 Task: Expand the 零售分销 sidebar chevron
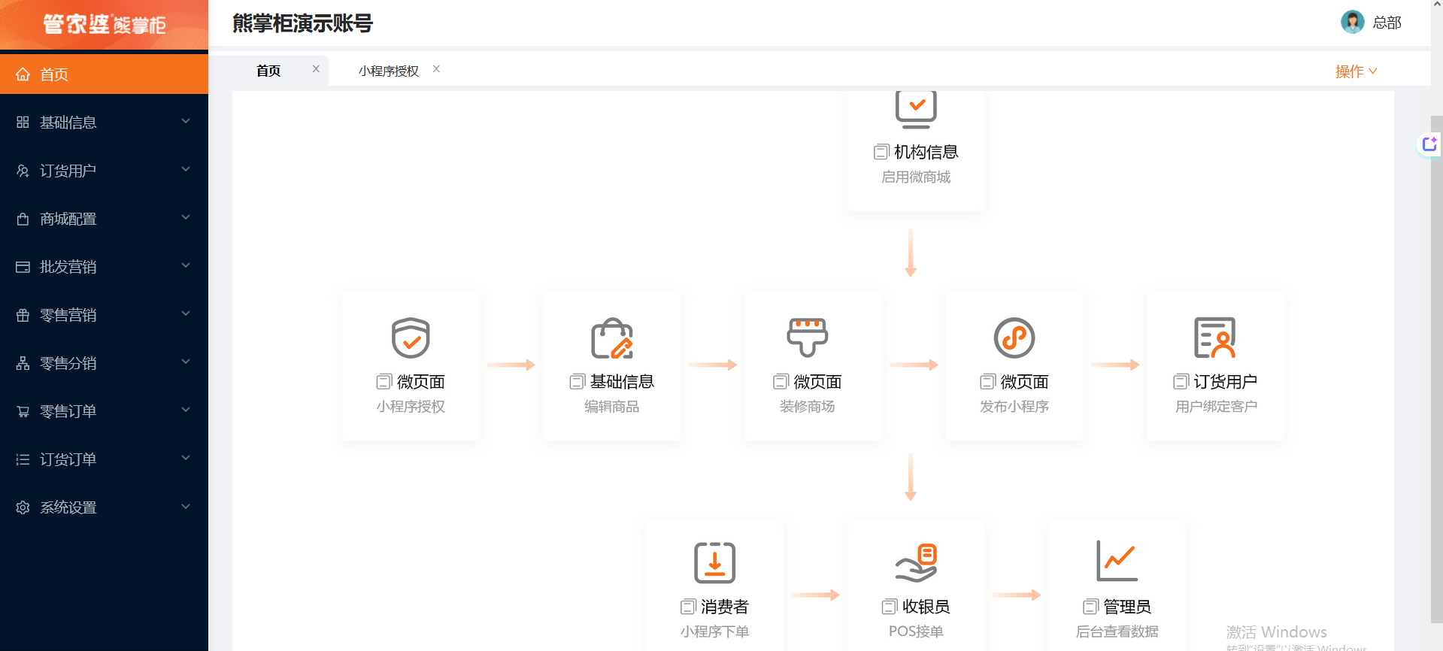pos(186,362)
